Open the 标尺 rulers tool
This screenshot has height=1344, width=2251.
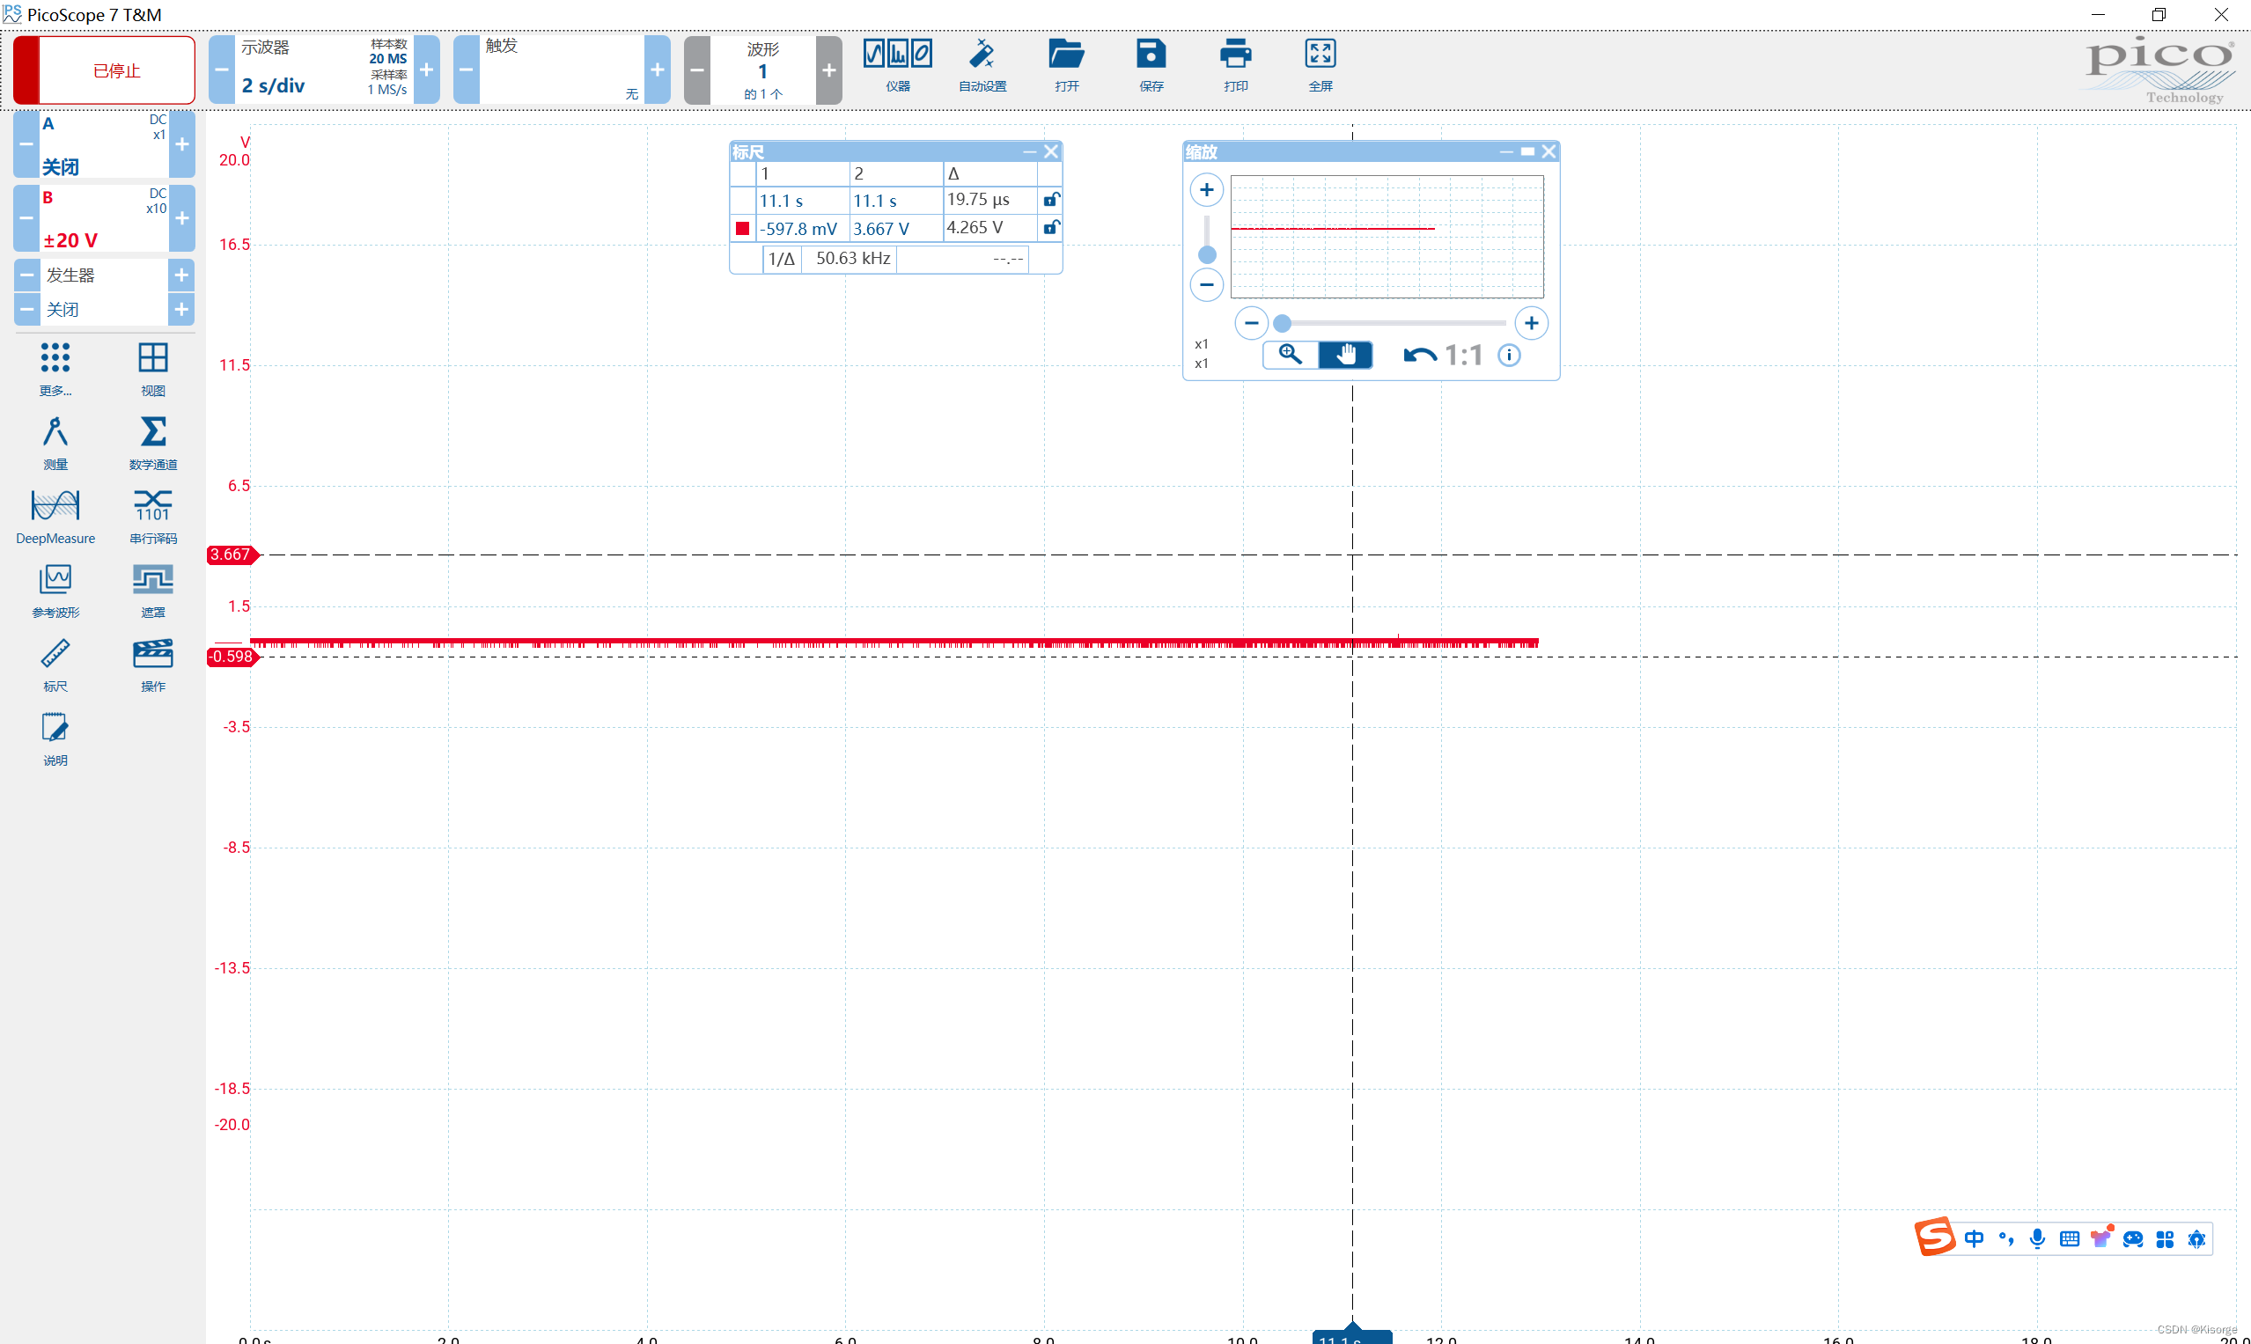[x=55, y=665]
